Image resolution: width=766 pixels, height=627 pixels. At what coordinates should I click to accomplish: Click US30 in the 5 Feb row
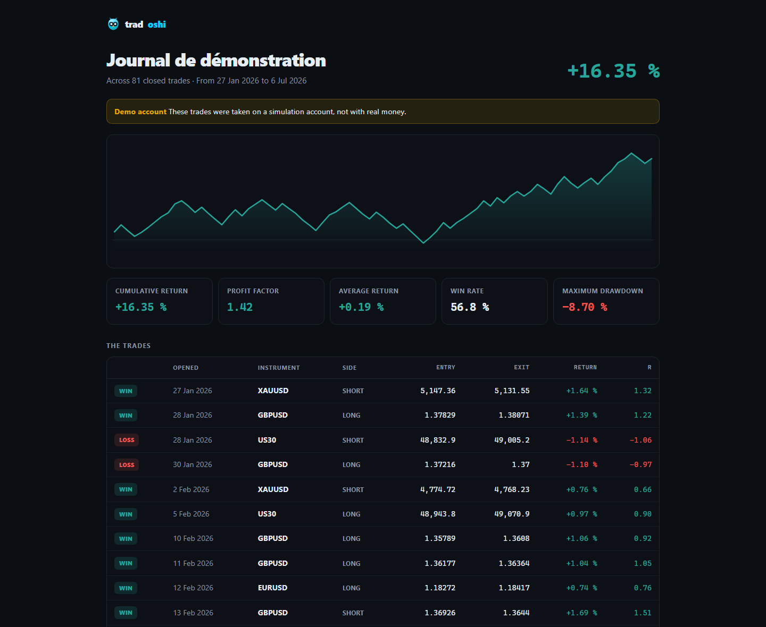[x=267, y=514]
